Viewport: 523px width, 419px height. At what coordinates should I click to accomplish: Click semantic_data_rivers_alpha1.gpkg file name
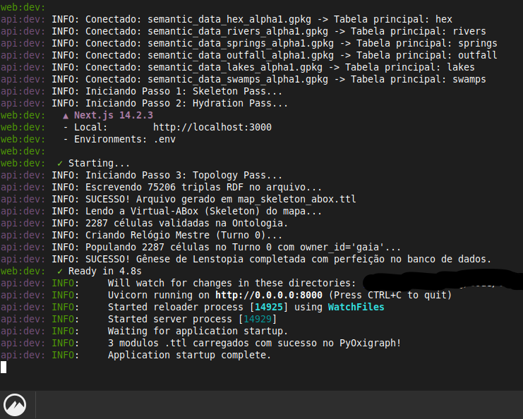[x=238, y=31]
